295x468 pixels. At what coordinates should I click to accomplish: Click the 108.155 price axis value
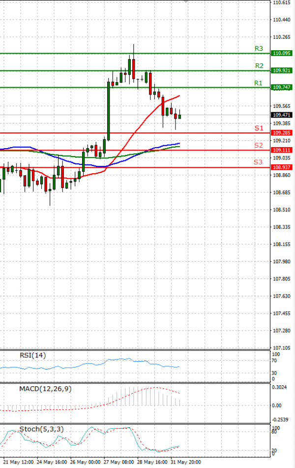(282, 245)
